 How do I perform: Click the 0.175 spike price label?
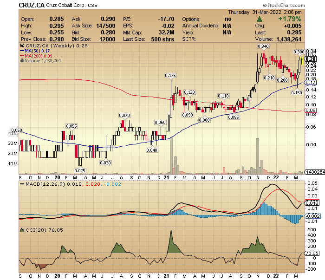pyautogui.click(x=170, y=76)
